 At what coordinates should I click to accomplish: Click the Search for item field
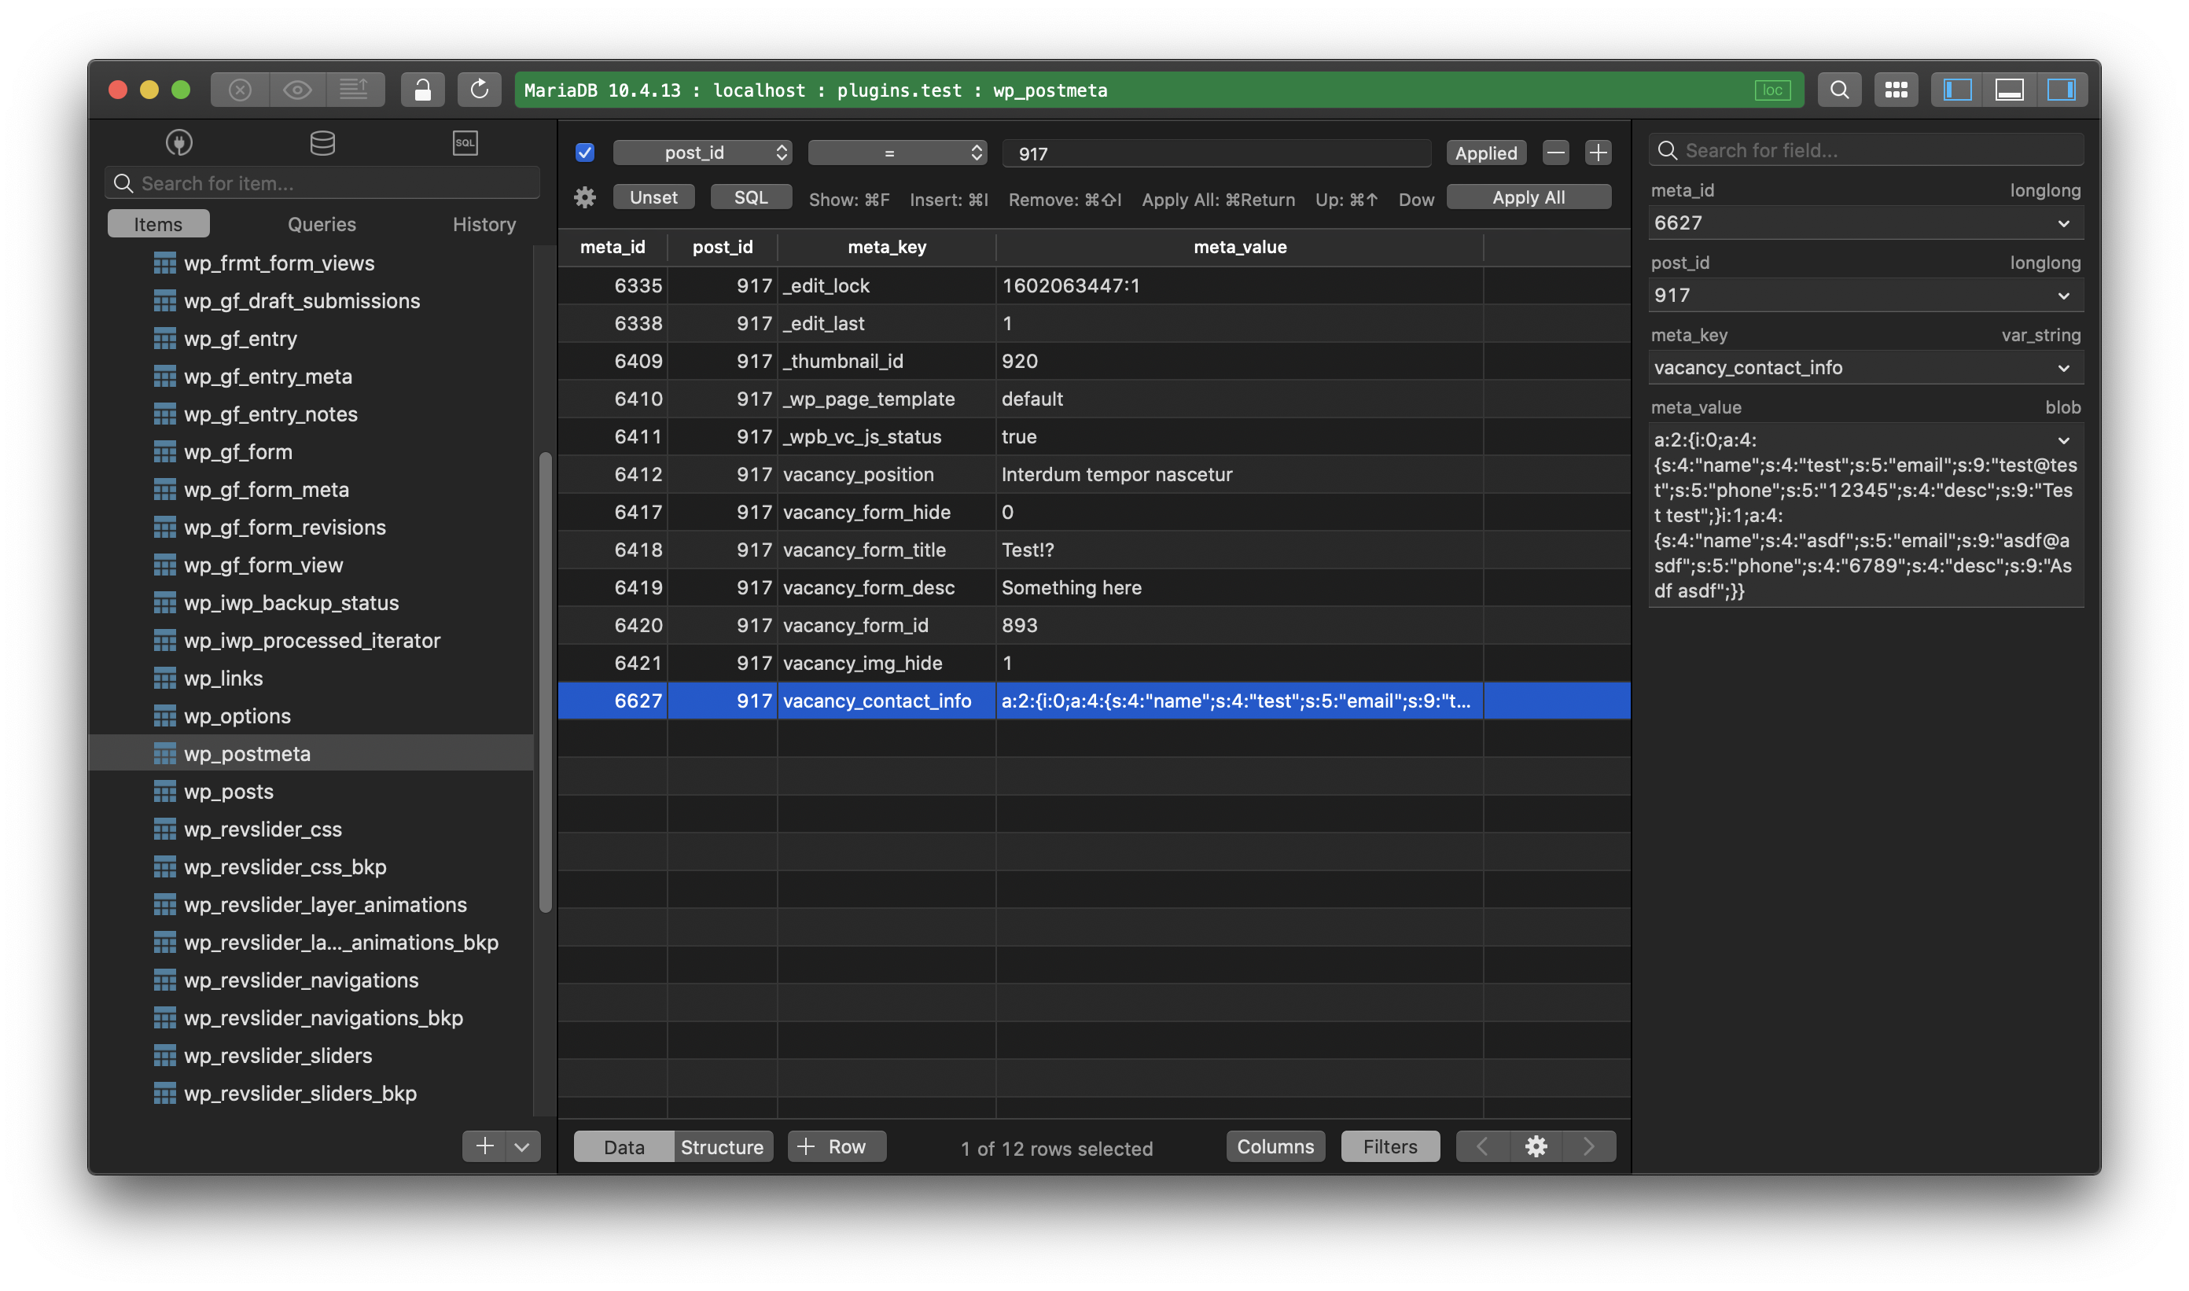coord(323,182)
